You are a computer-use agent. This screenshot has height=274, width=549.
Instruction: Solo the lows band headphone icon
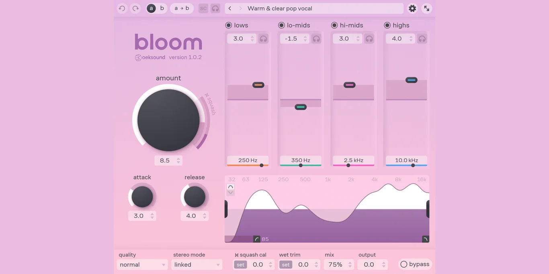coord(263,39)
